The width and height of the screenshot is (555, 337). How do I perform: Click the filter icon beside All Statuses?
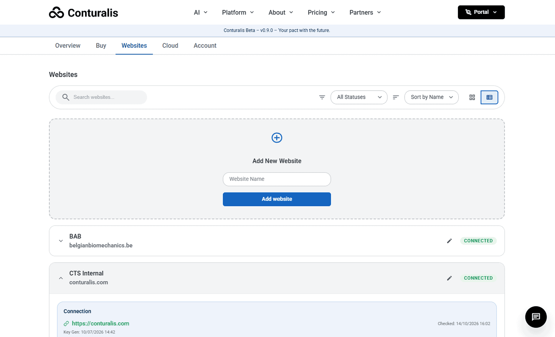(x=322, y=97)
